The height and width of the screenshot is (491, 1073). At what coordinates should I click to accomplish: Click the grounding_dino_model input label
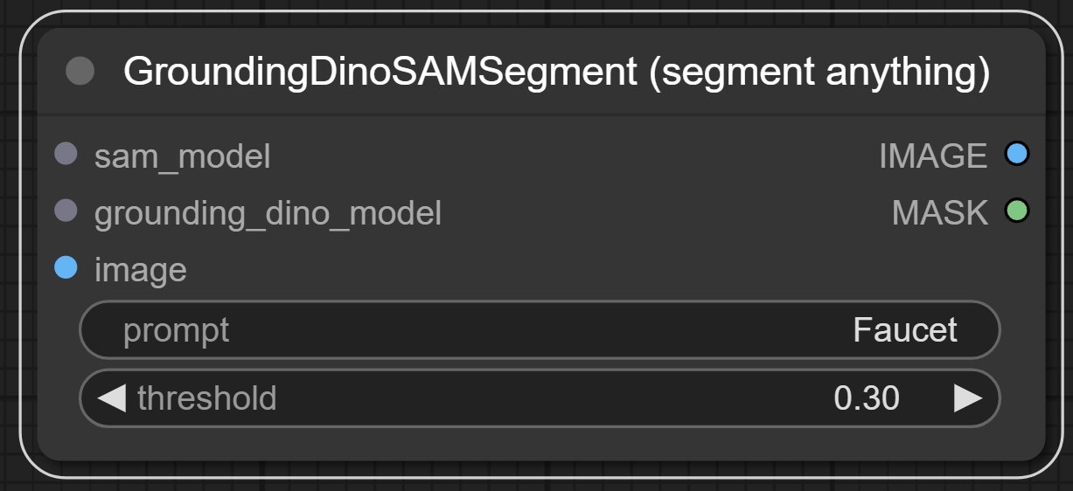tap(268, 212)
